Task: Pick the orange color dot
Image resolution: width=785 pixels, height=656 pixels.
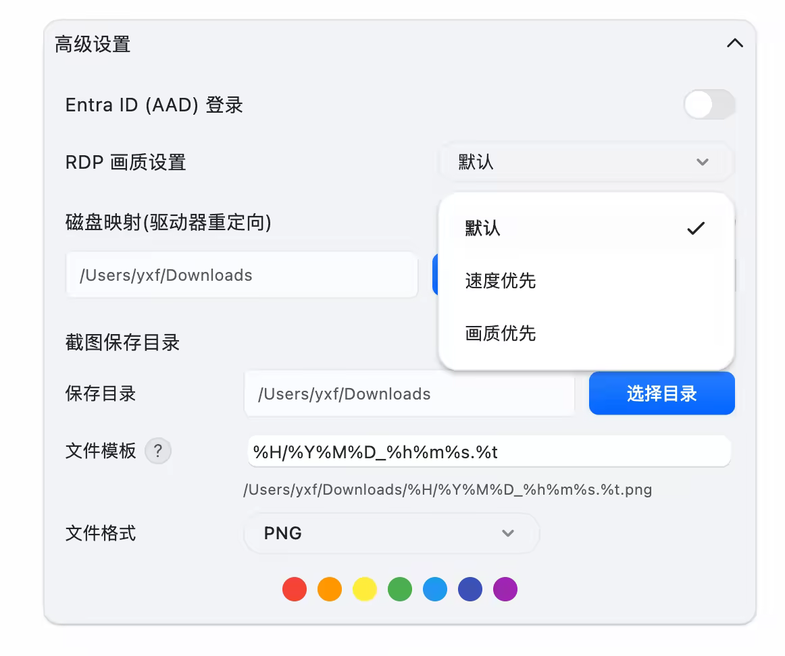Action: click(330, 589)
